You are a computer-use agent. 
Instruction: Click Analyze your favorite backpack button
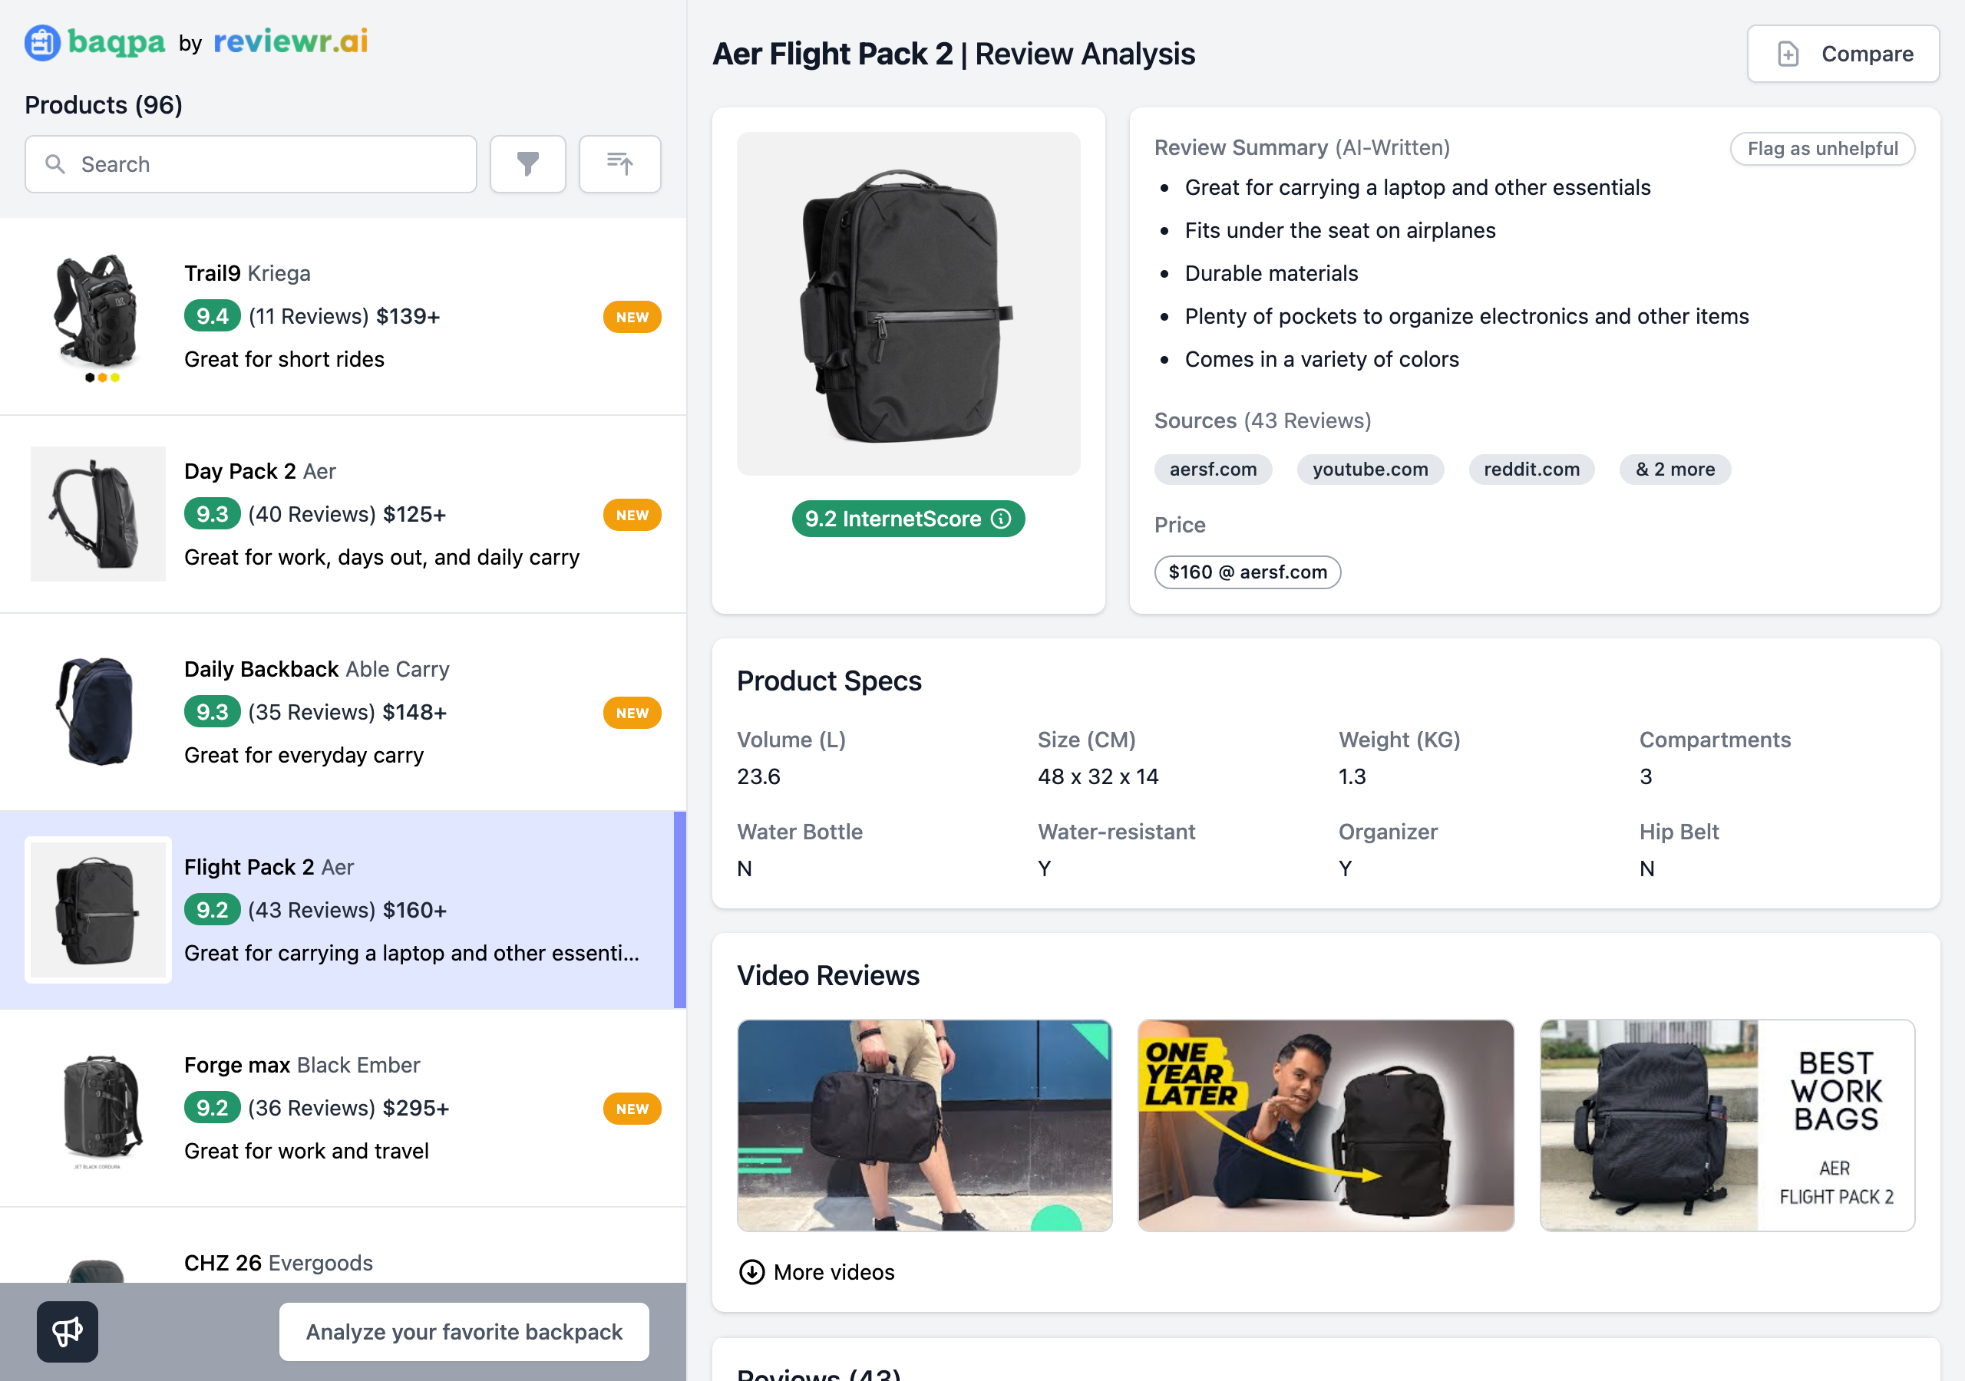tap(464, 1331)
